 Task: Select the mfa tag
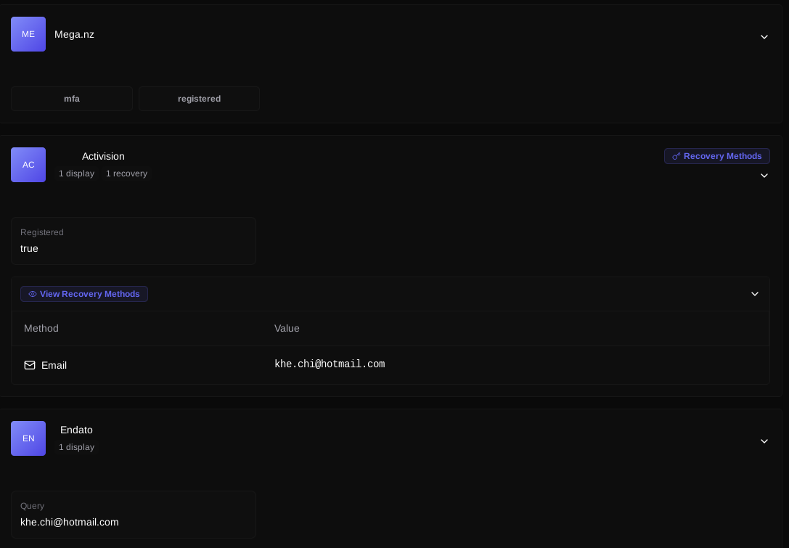[x=71, y=99]
